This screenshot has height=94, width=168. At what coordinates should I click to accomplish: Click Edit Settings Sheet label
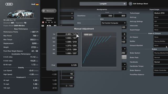[140, 4]
